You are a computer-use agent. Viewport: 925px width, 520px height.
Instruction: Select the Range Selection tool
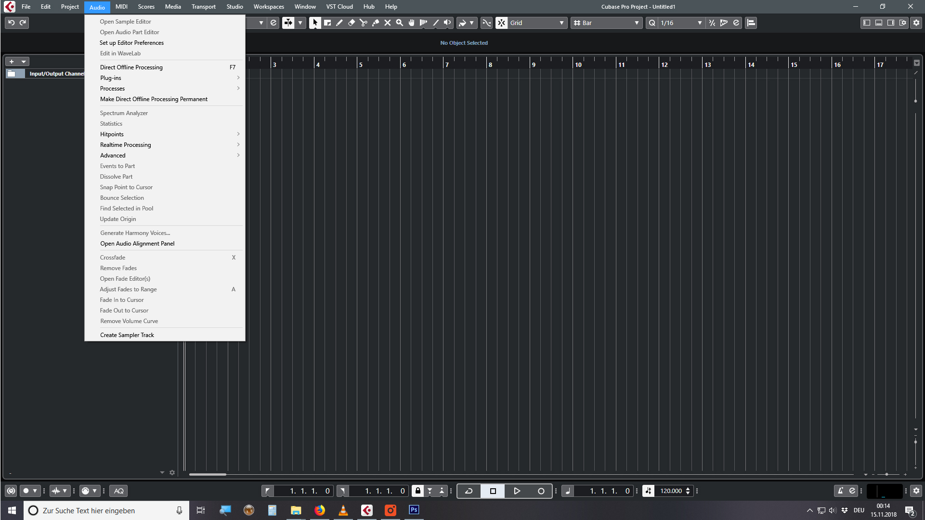(327, 23)
